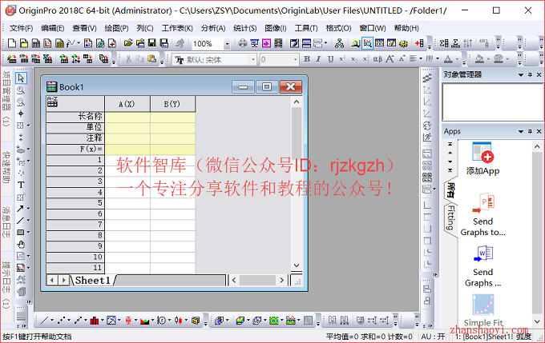
Task: Open the font size dropdown showing 0
Action: click(295, 60)
